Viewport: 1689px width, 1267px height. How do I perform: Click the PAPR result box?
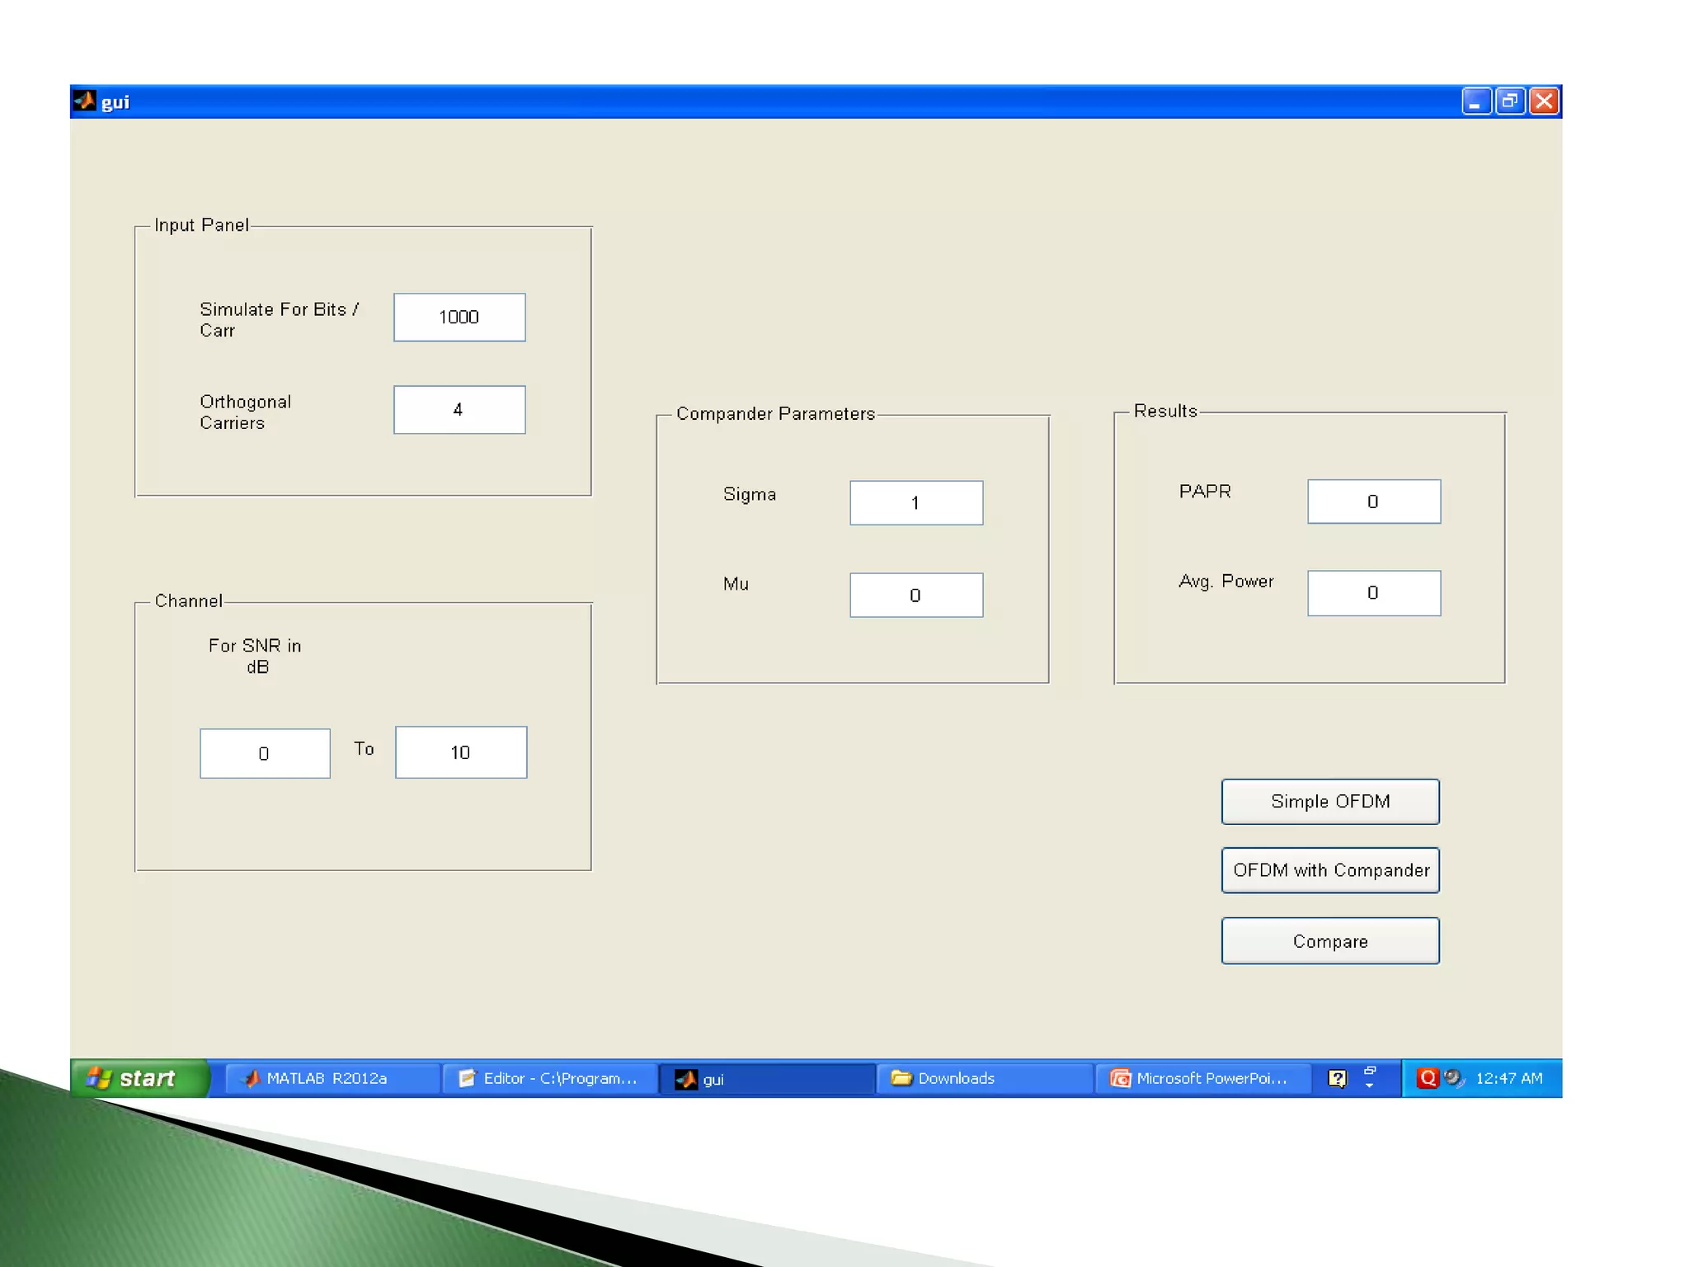1373,502
